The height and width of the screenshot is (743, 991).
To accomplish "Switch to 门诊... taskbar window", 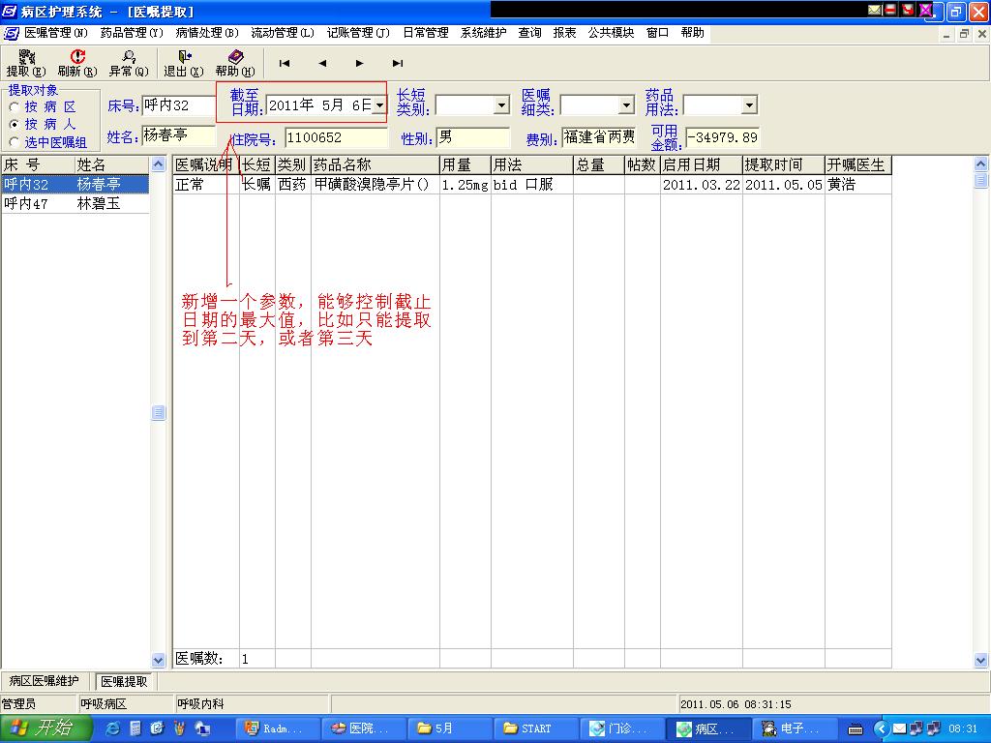I will click(x=620, y=728).
